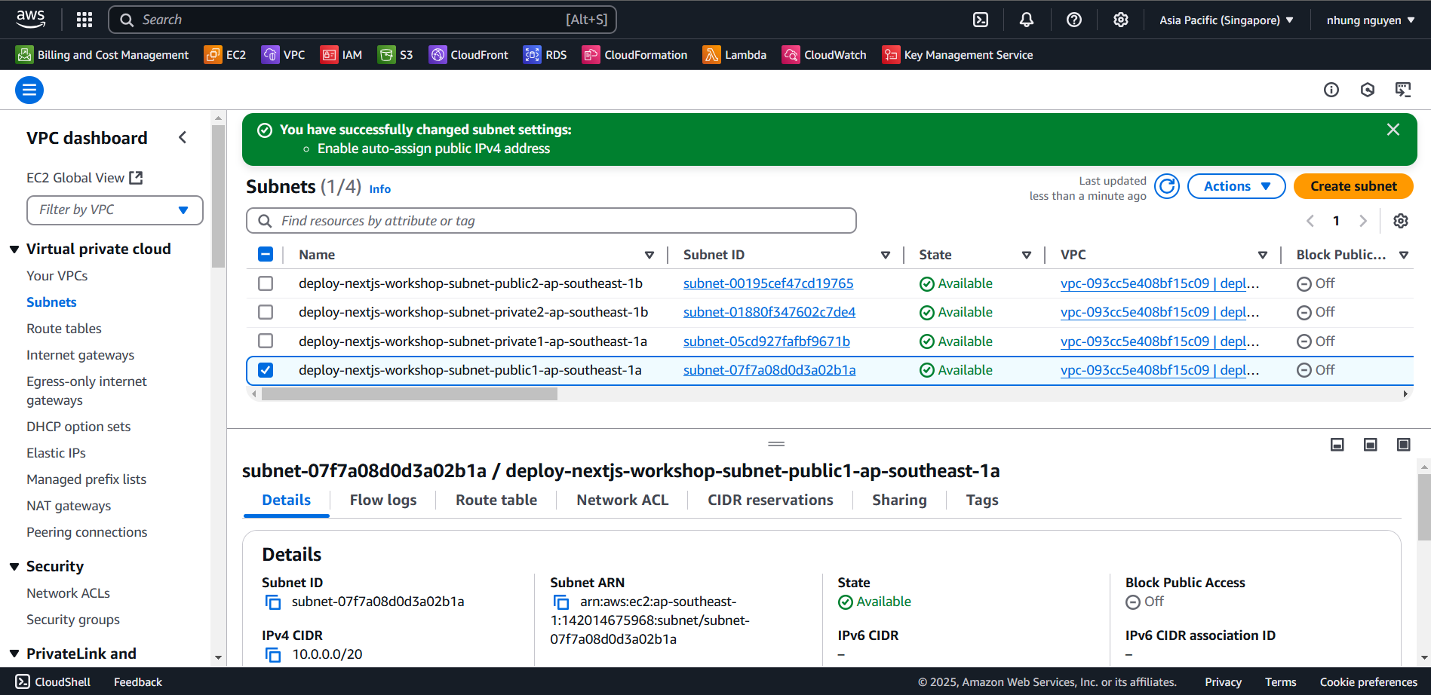
Task: Select the subnet-private1-ap-southeast-1a row checkbox
Action: (x=266, y=341)
